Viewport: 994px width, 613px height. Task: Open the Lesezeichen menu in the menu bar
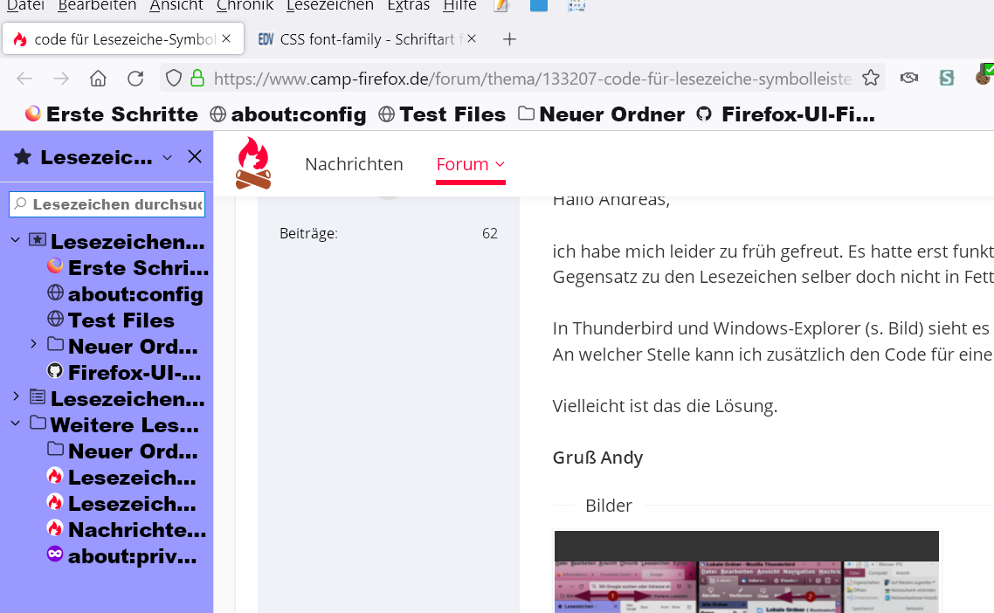click(x=329, y=6)
